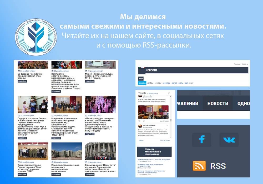Like the tweet dated Dec 17, 2020
Viewport: 263px width, 184px height.
click(x=139, y=121)
